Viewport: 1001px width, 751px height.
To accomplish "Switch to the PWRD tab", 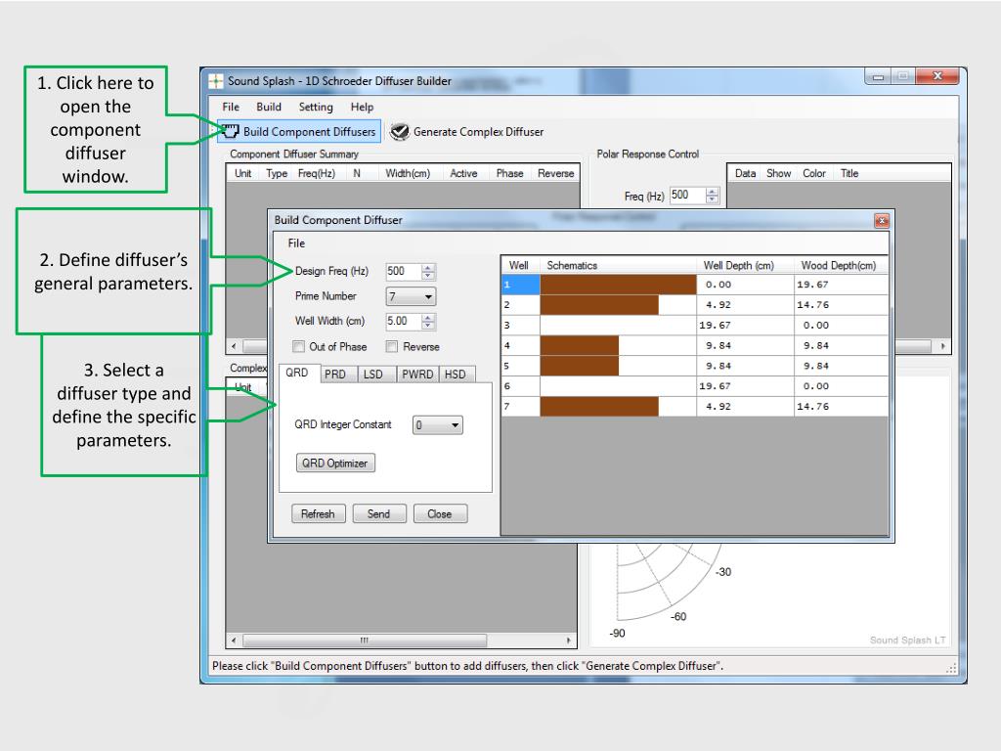I will 417,375.
